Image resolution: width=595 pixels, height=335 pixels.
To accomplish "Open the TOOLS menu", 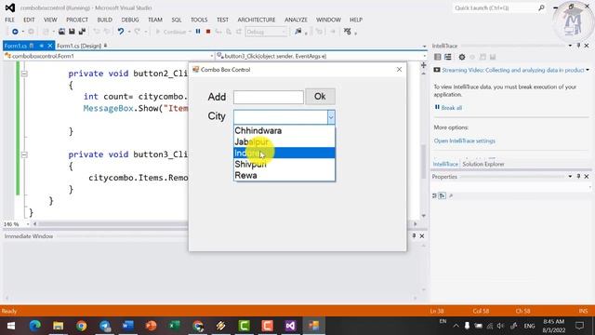I will 199,20.
